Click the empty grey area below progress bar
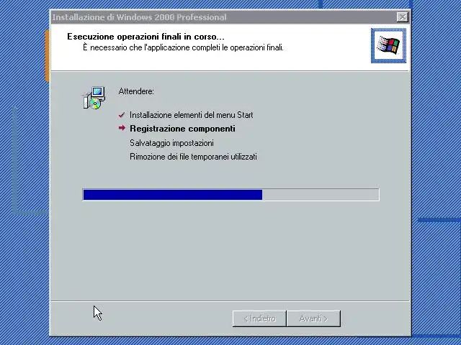 229,249
